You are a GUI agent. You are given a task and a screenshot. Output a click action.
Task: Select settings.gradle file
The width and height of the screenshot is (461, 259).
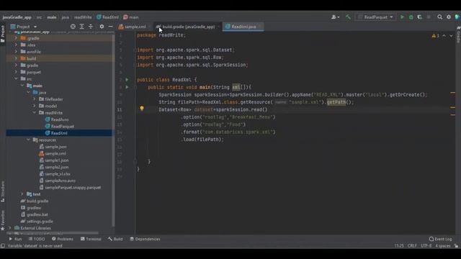[40, 222]
